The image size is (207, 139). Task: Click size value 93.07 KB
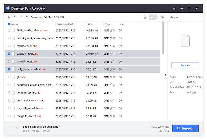coord(91,77)
